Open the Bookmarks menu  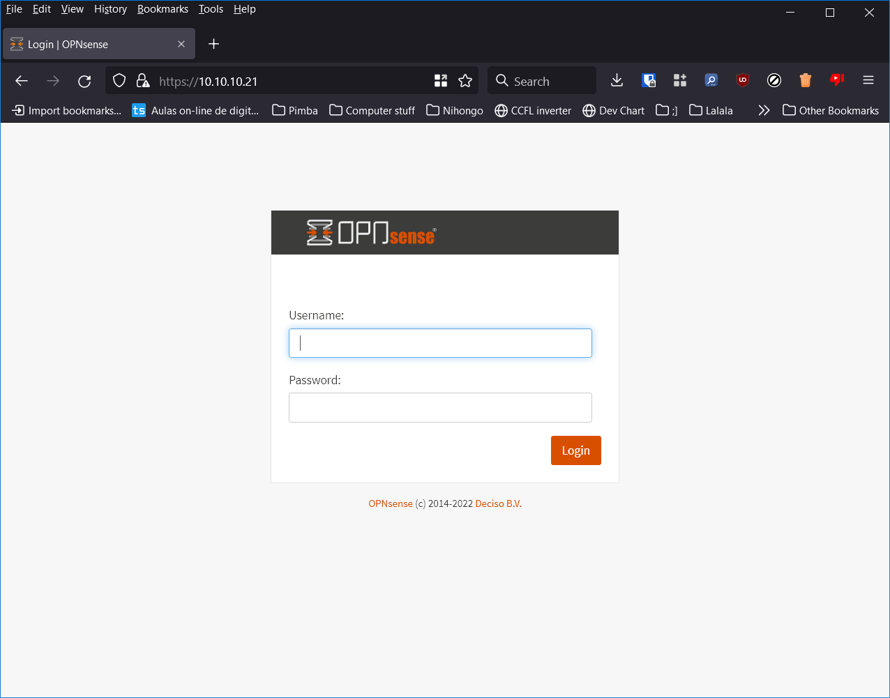[x=163, y=8]
